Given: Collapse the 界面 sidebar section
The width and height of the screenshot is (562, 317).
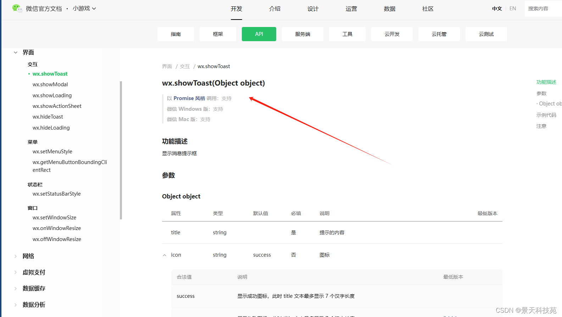Looking at the screenshot, I should (16, 53).
